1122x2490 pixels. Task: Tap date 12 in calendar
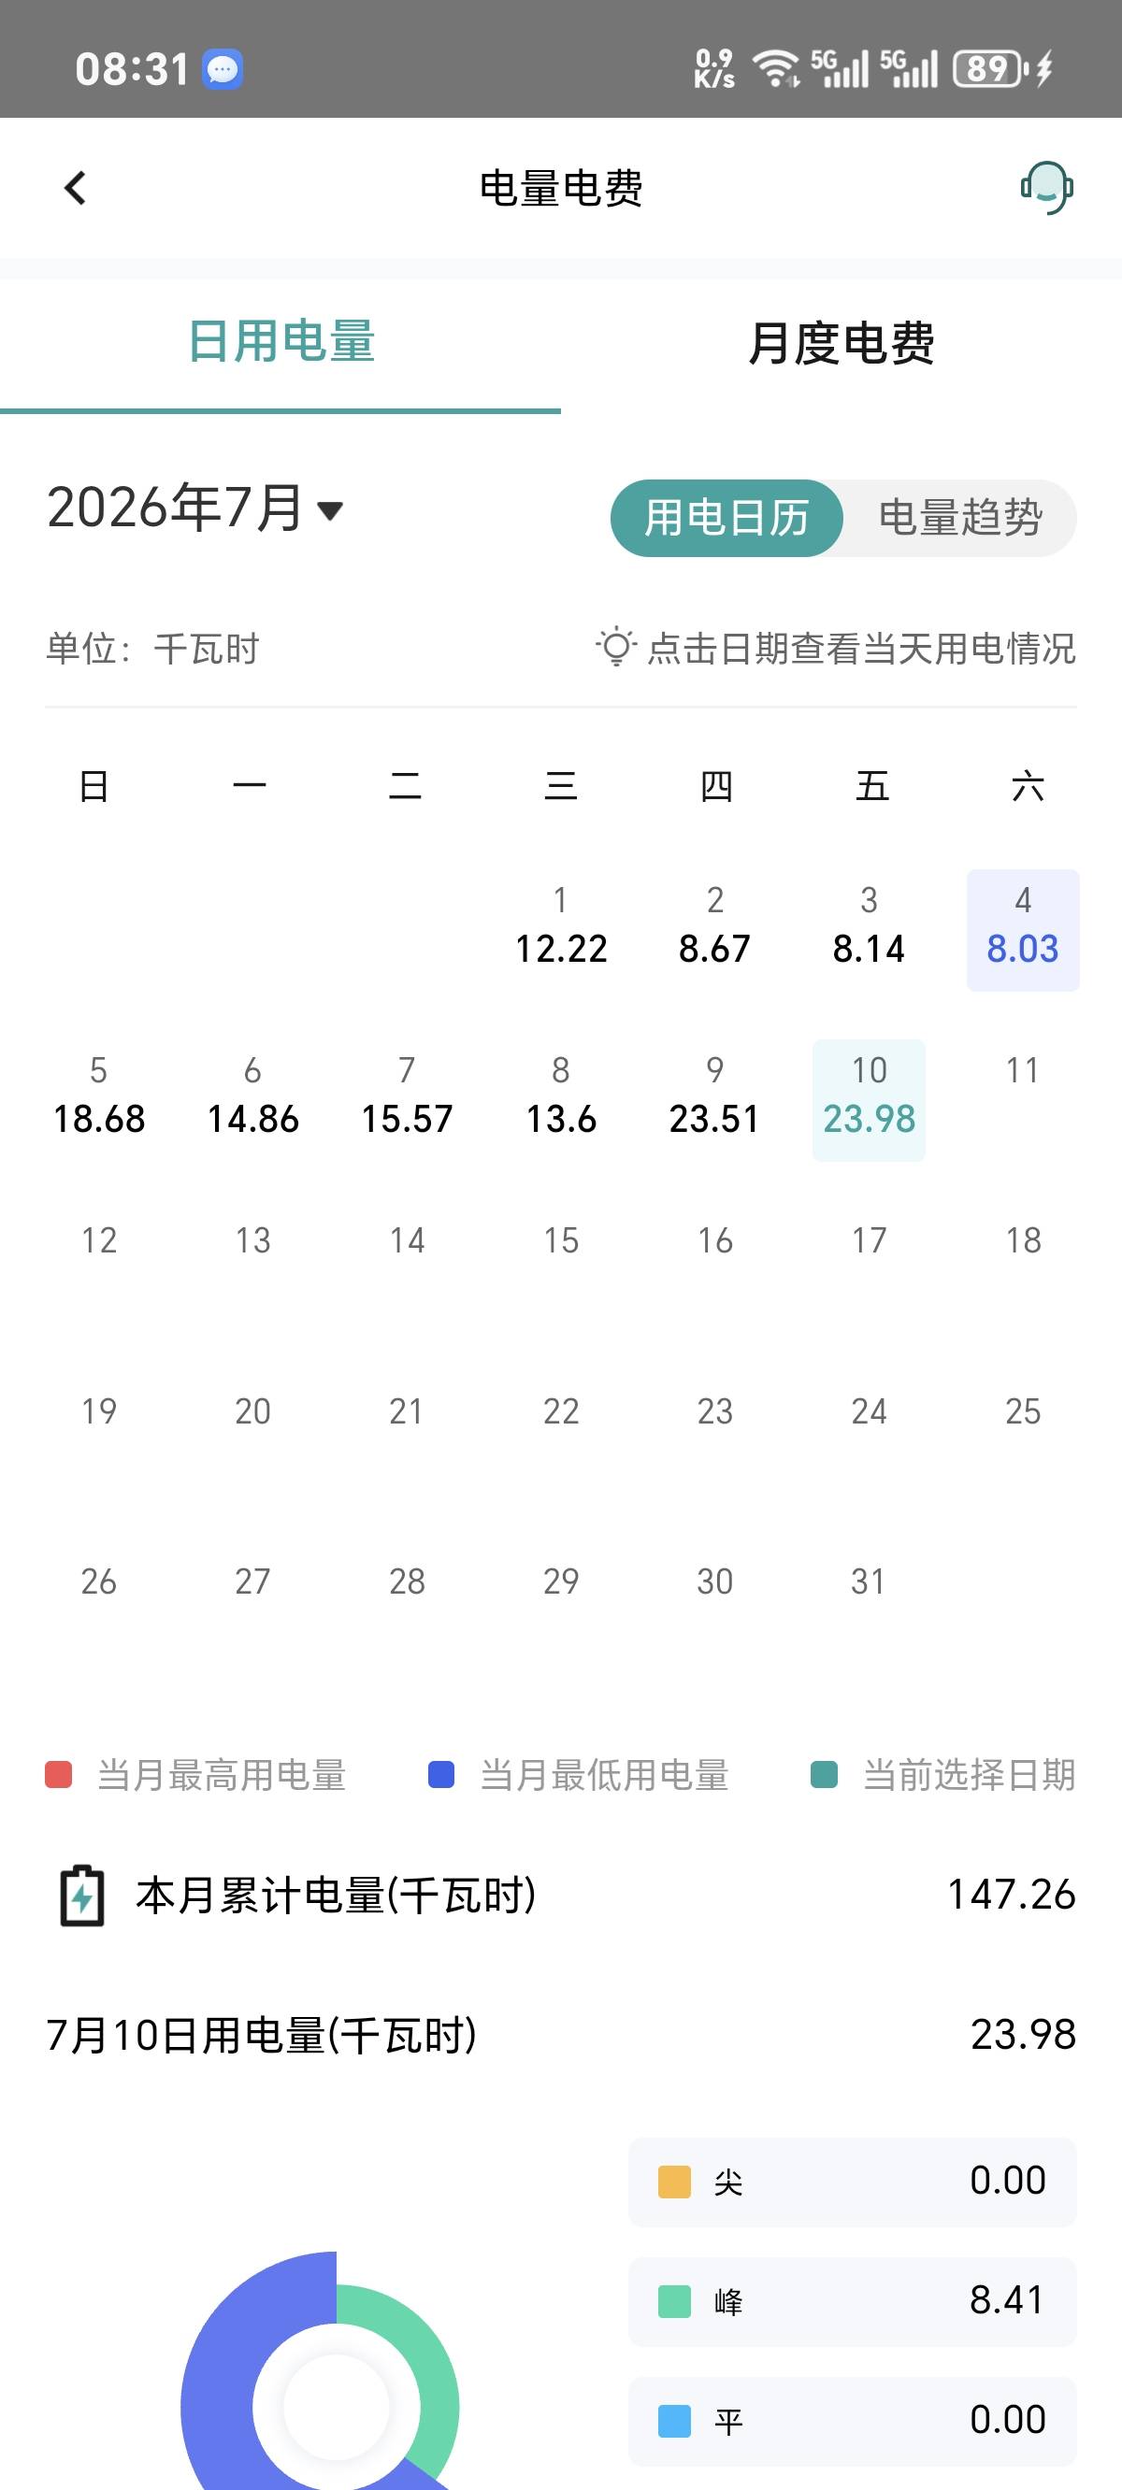[99, 1241]
